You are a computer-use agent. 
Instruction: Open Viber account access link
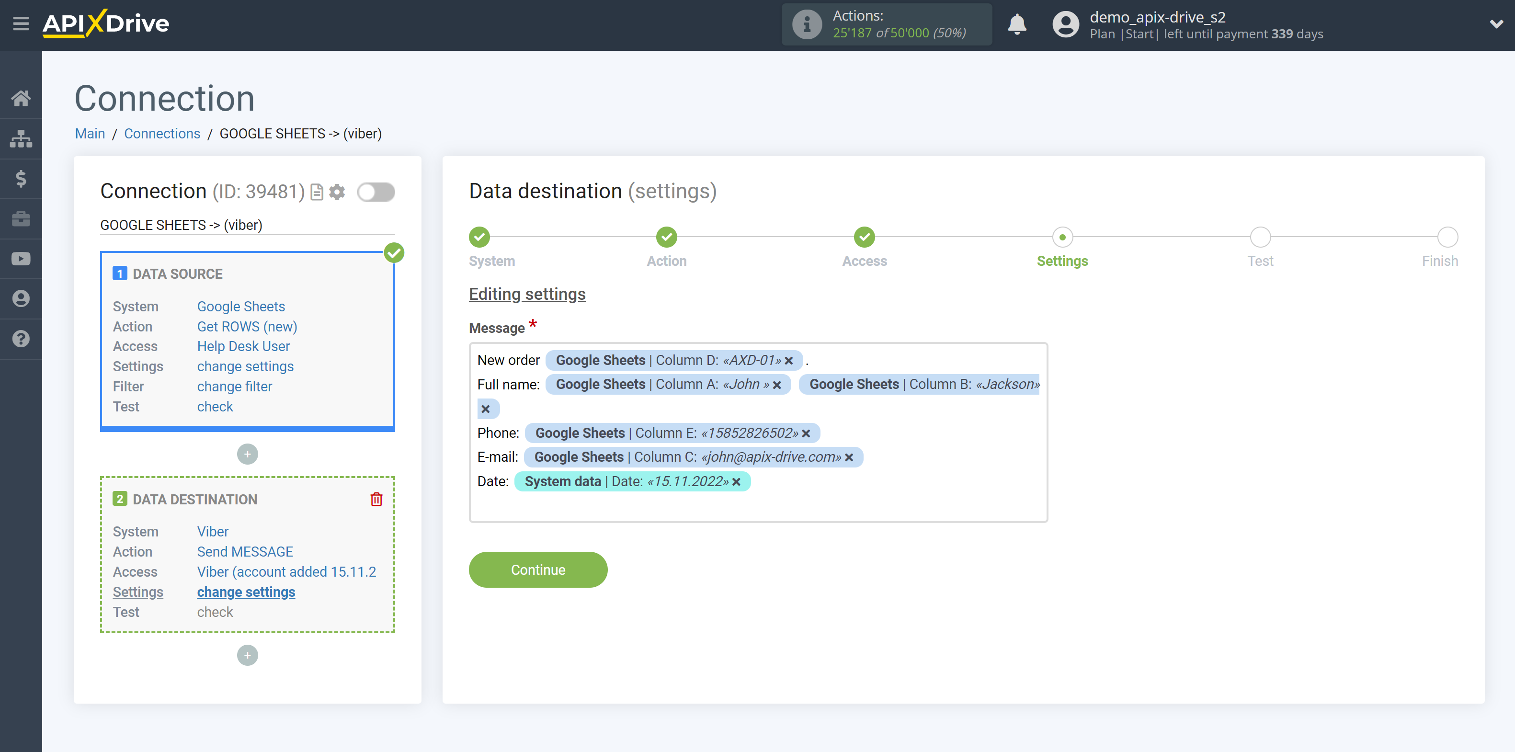point(286,571)
